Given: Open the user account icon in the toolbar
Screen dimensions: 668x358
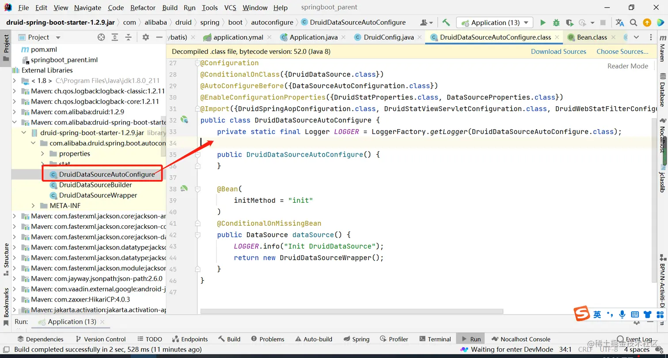Looking at the screenshot, I should click(x=426, y=22).
